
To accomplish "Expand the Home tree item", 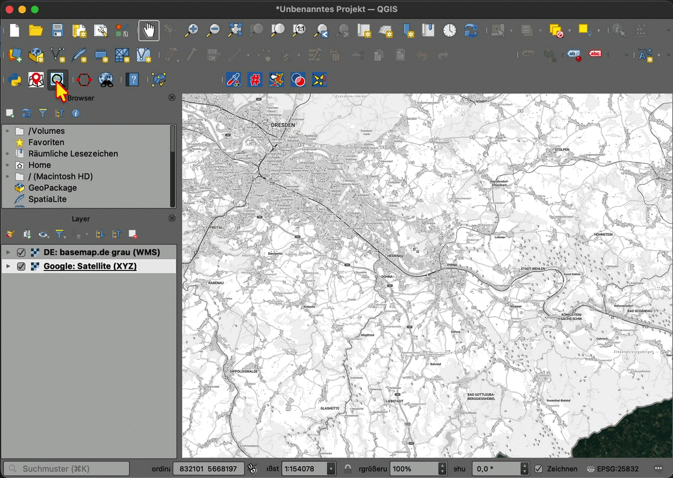I will 8,165.
